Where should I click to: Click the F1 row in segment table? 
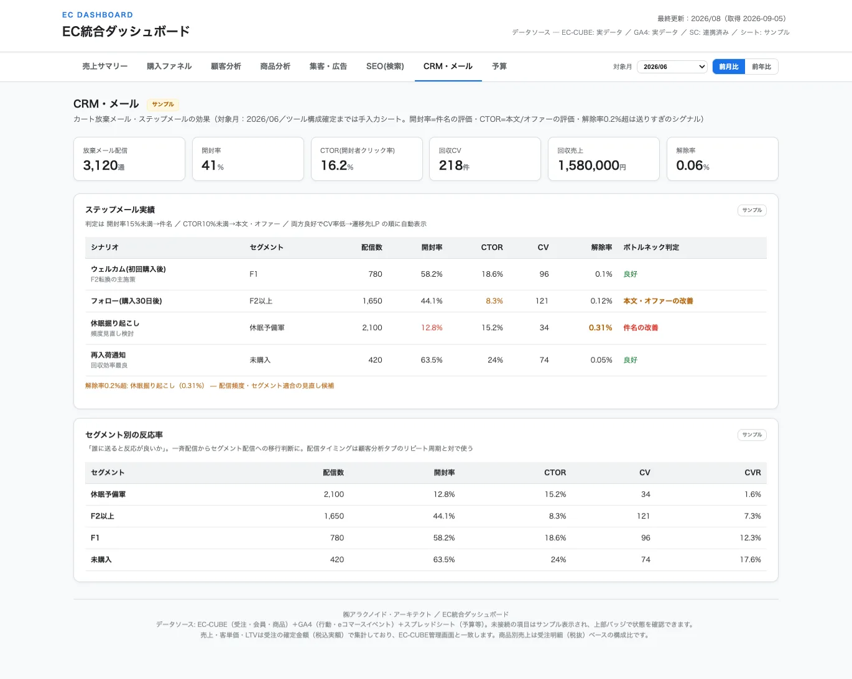pos(426,538)
